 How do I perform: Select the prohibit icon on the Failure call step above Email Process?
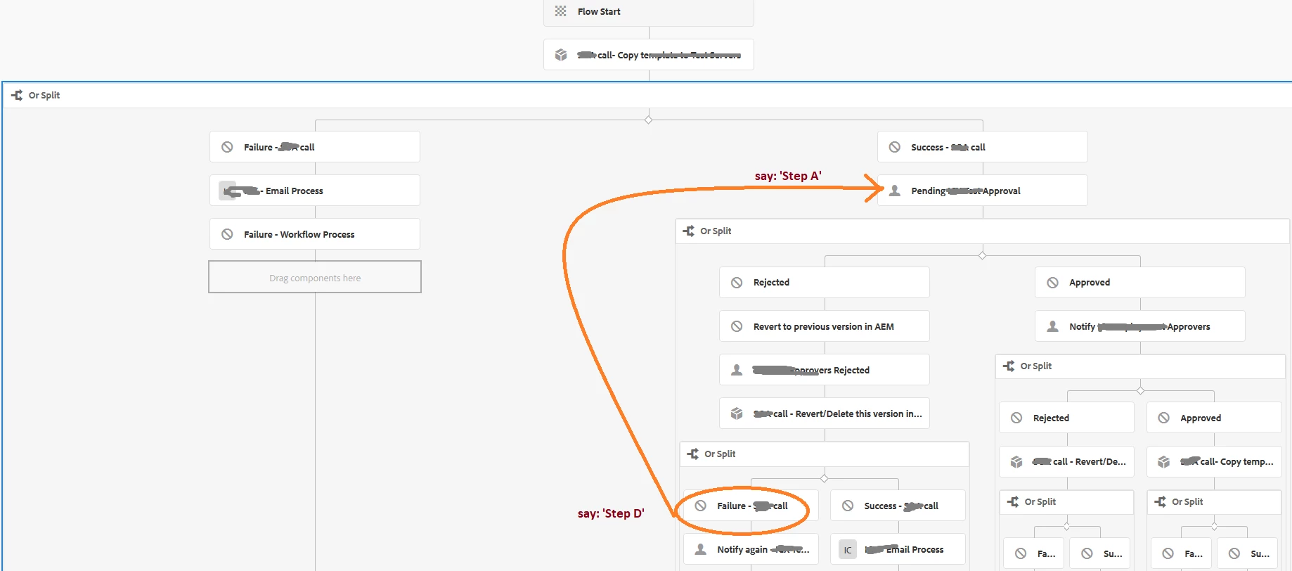pyautogui.click(x=227, y=147)
